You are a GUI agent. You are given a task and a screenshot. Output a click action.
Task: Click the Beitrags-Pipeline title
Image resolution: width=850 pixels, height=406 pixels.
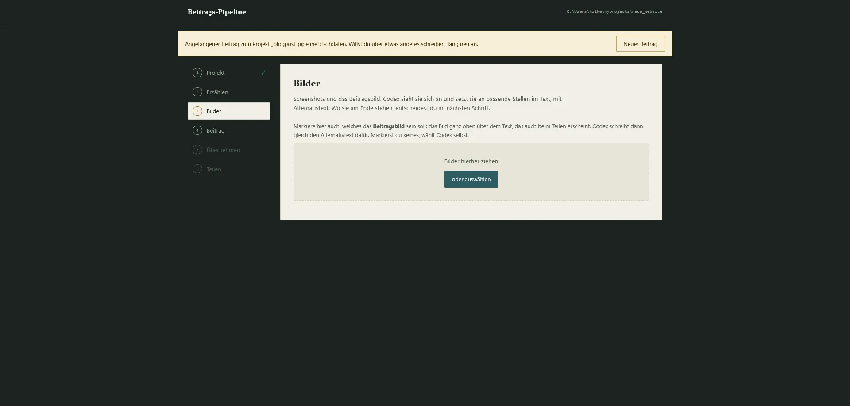pyautogui.click(x=217, y=12)
